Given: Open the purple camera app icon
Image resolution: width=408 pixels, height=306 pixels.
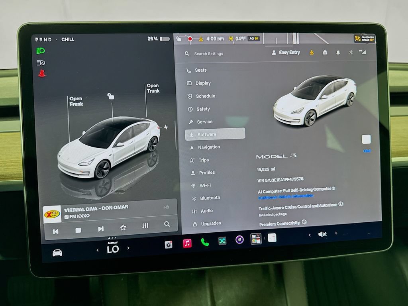Looking at the screenshot, I should (239, 239).
